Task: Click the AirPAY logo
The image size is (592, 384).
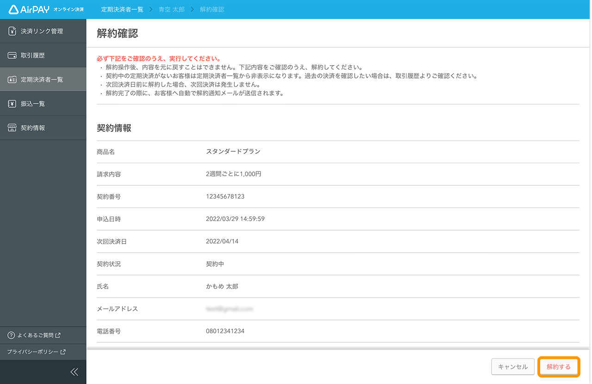Action: [x=29, y=9]
